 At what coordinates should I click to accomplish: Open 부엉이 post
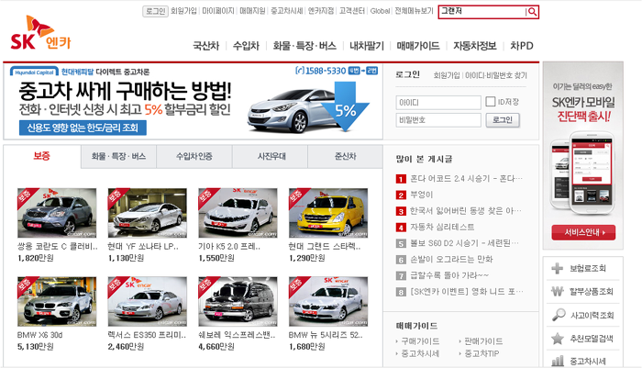[422, 195]
